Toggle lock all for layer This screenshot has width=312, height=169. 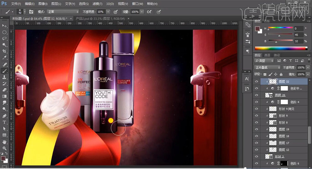tap(281, 74)
